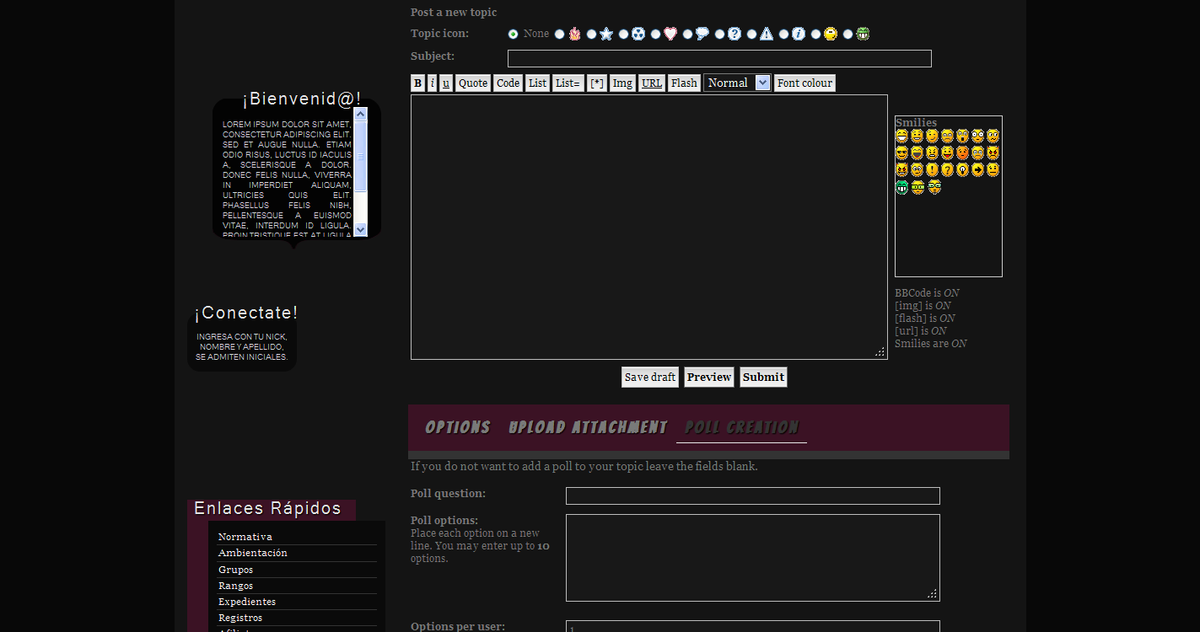The height and width of the screenshot is (632, 1200).
Task: Open the Font colour picker button
Action: [x=804, y=83]
